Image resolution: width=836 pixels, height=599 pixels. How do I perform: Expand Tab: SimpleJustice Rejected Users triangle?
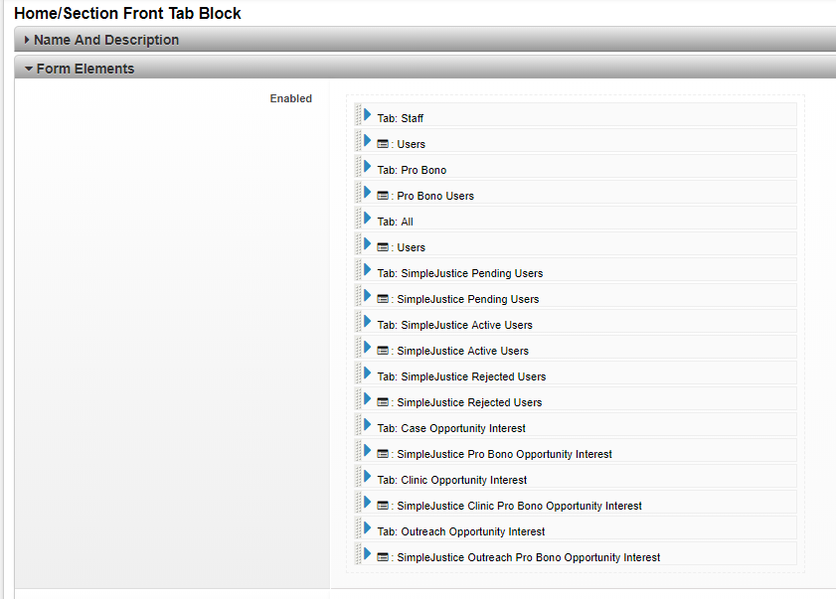[368, 374]
